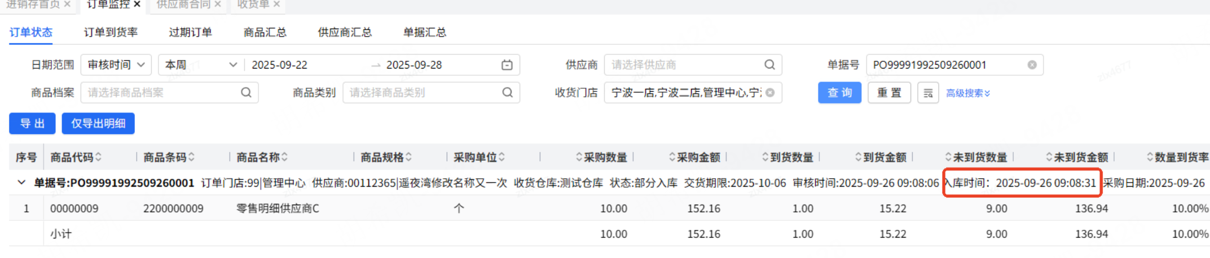Open the 审核时间 date type dropdown
The width and height of the screenshot is (1210, 258).
click(x=117, y=65)
